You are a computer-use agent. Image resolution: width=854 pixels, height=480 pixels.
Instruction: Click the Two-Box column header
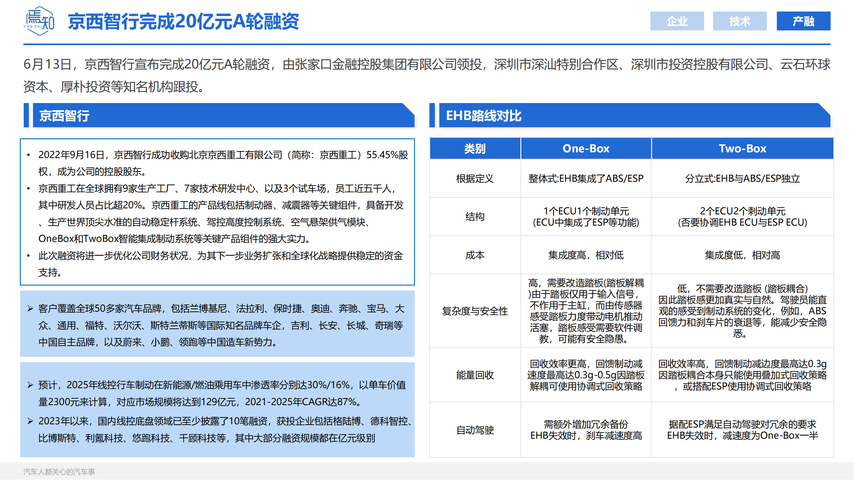pyautogui.click(x=742, y=148)
